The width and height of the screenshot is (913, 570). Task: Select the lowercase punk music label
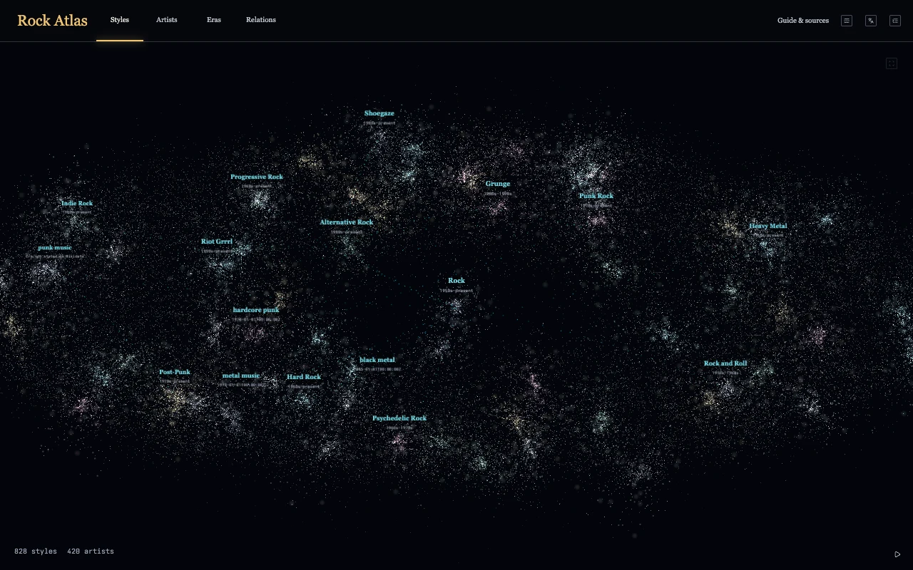click(55, 248)
